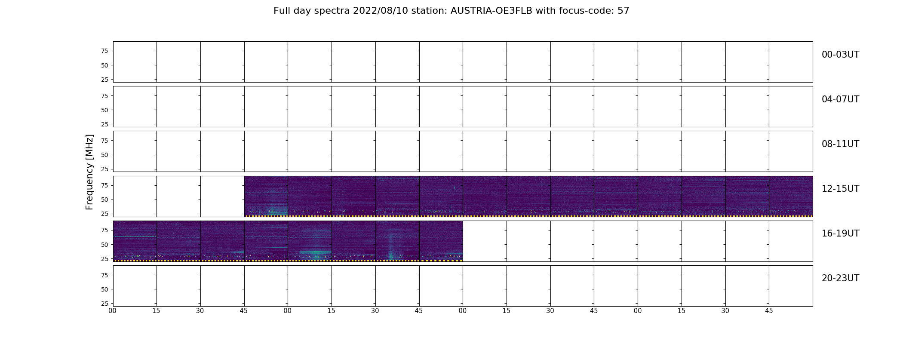Click the 25 tick label of the 16-19UT row

tap(104, 259)
